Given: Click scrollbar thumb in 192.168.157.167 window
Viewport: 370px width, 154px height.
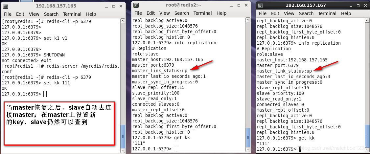Looking at the screenshot, I should pos(367,136).
